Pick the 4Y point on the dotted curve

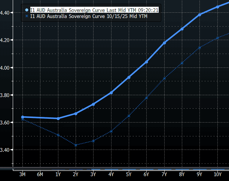111,131
